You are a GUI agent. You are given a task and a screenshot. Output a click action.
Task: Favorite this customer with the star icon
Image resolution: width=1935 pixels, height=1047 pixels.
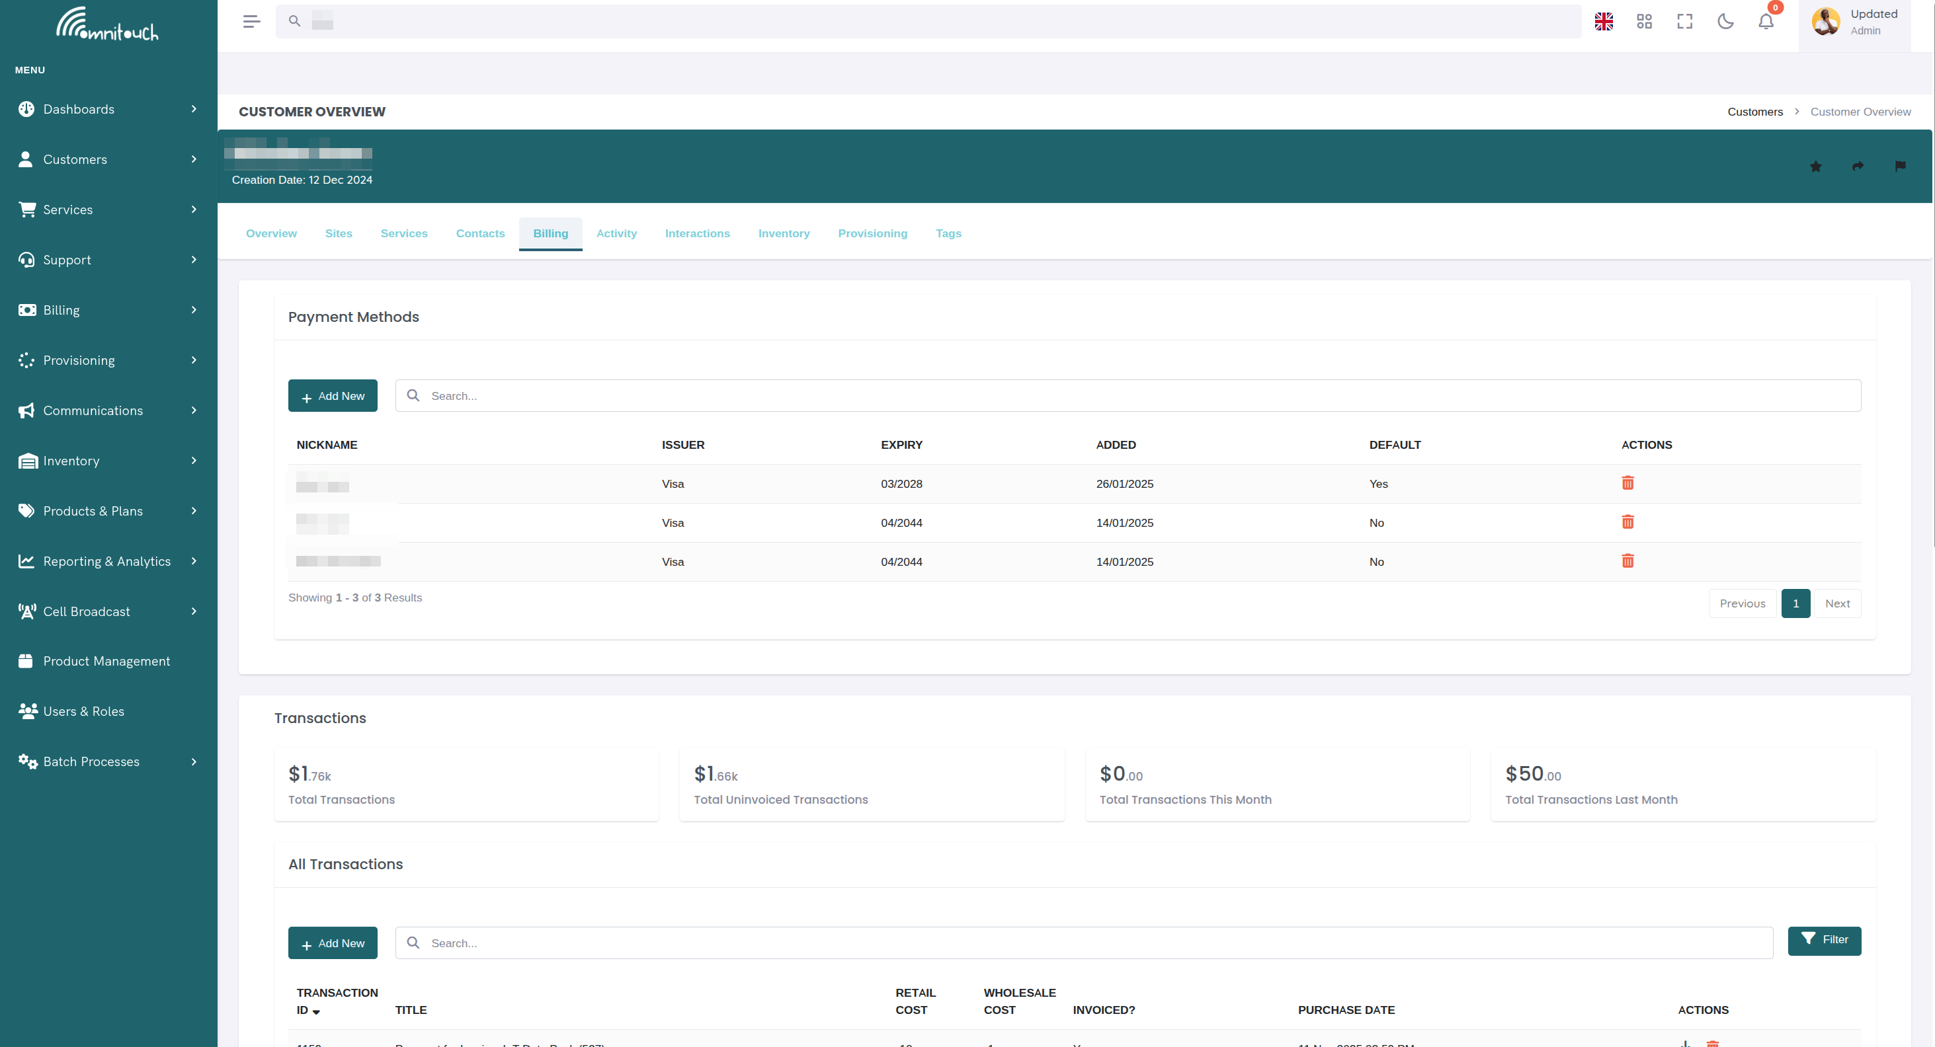click(1815, 167)
